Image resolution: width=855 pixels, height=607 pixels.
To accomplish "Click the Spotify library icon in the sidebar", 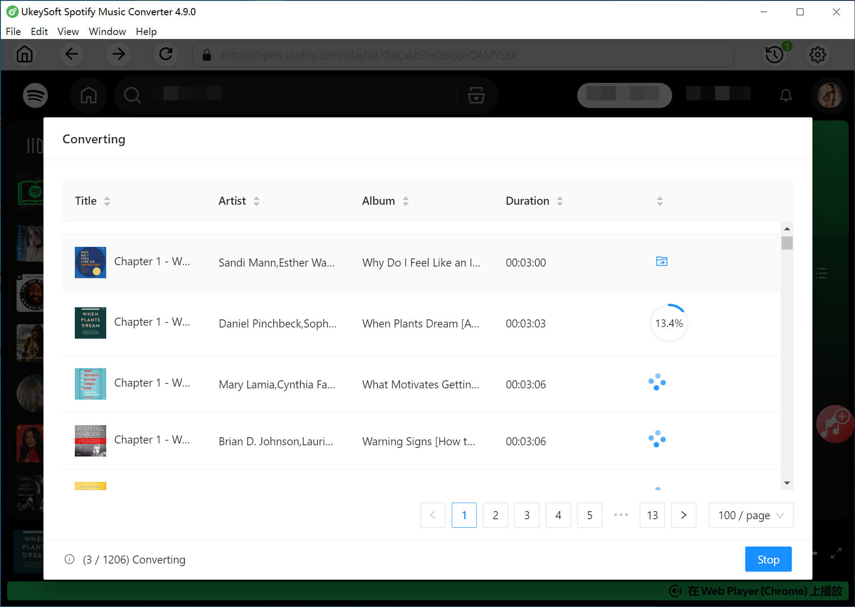I will click(35, 146).
